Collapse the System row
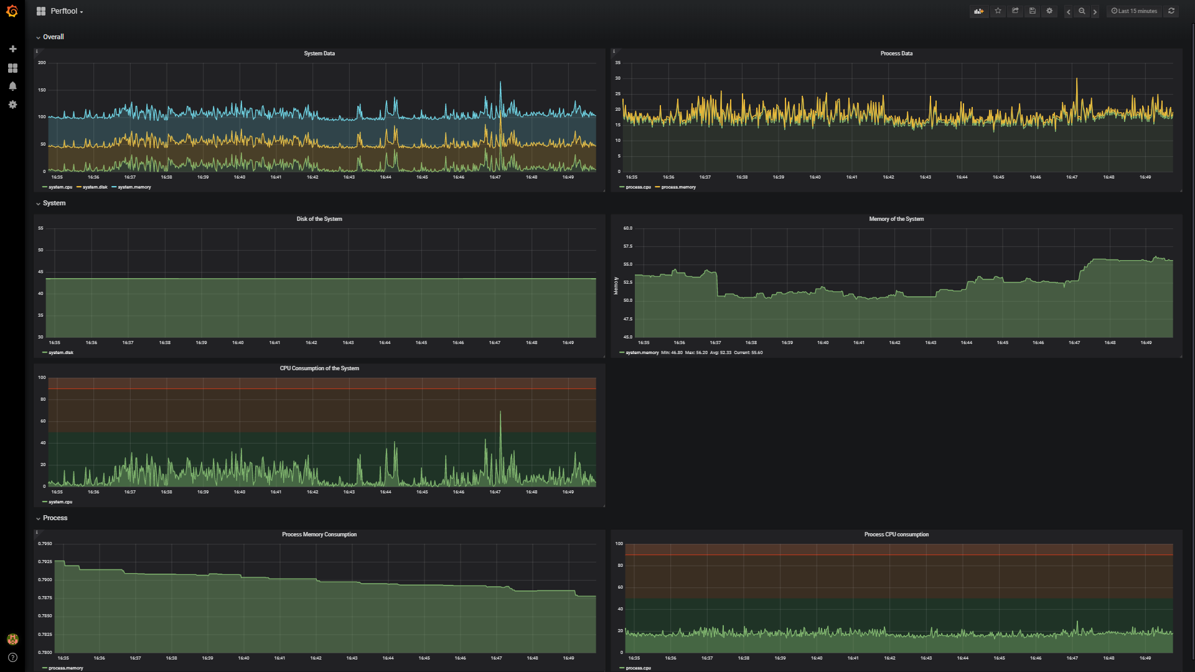This screenshot has width=1195, height=672. pyautogui.click(x=54, y=203)
